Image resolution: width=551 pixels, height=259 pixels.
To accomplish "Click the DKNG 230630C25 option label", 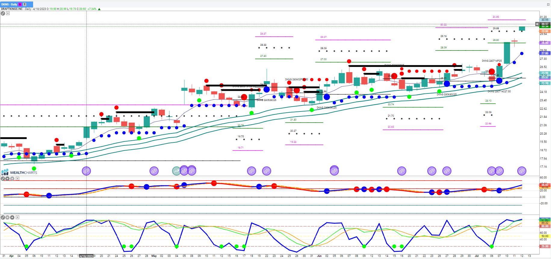I will [447, 94].
